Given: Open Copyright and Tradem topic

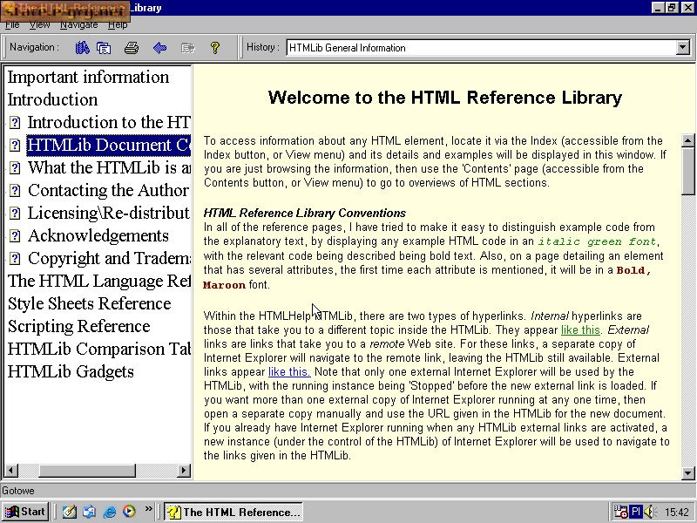Looking at the screenshot, I should click(109, 258).
